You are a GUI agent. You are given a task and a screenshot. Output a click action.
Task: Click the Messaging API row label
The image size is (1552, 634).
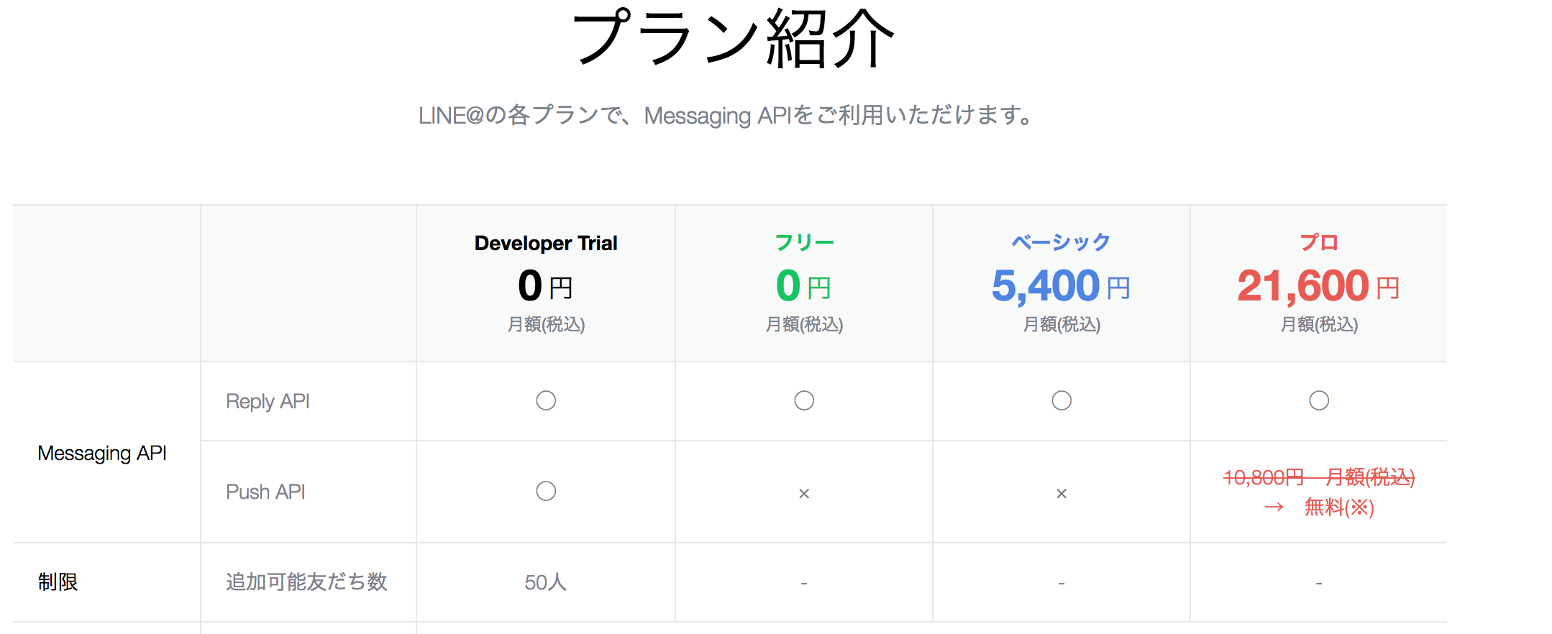click(102, 453)
